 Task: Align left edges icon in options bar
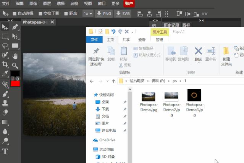tap(140, 14)
